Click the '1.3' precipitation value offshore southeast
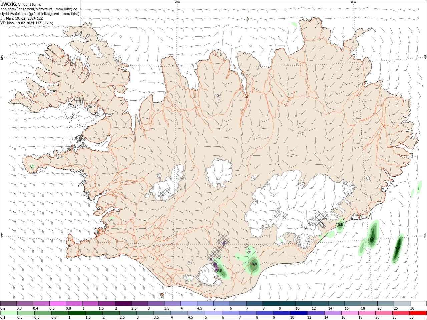The width and height of the screenshot is (427, 320). [x=398, y=248]
